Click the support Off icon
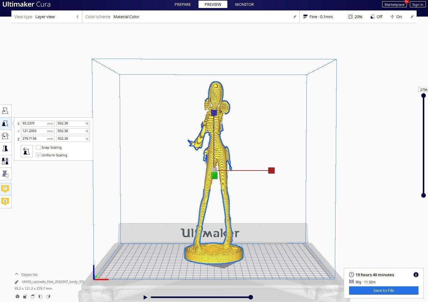This screenshot has height=302, width=428. [x=372, y=17]
